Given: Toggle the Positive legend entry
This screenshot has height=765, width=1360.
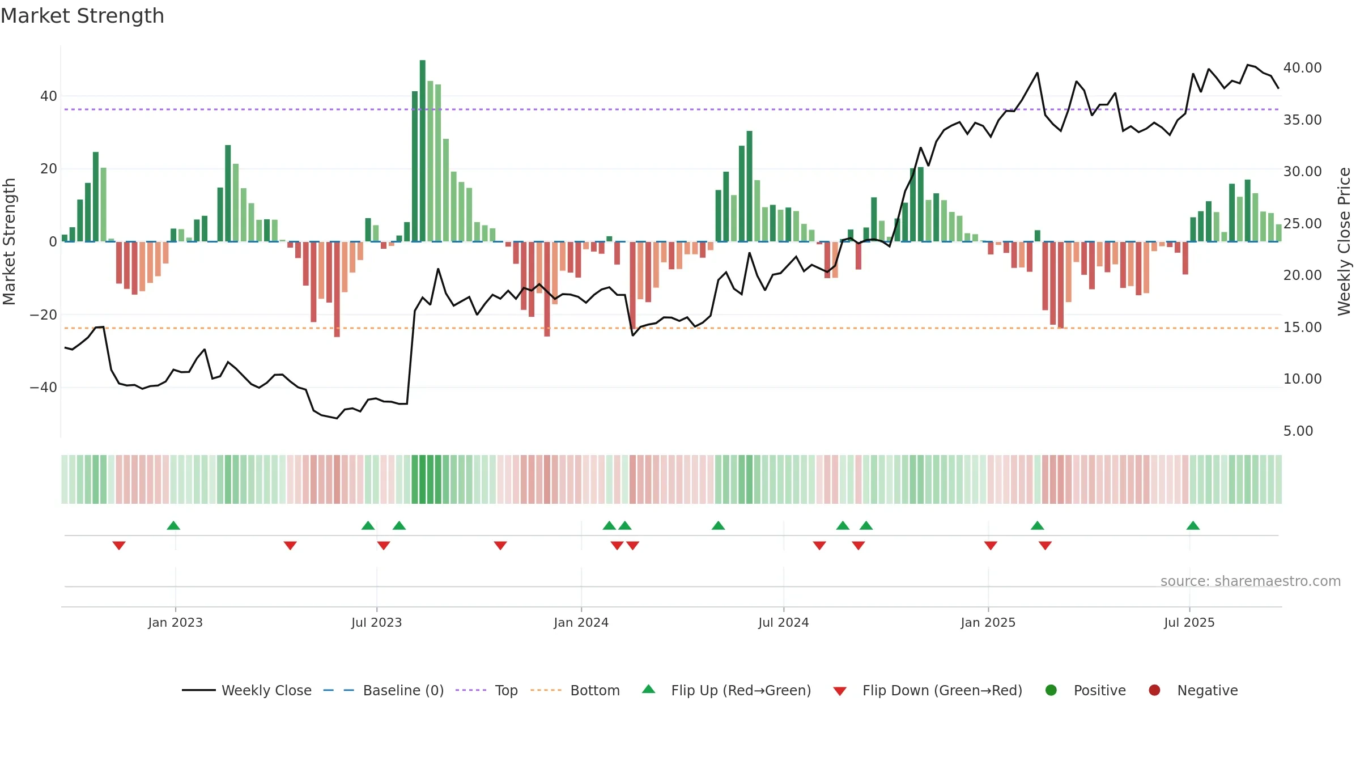Looking at the screenshot, I should click(1085, 690).
